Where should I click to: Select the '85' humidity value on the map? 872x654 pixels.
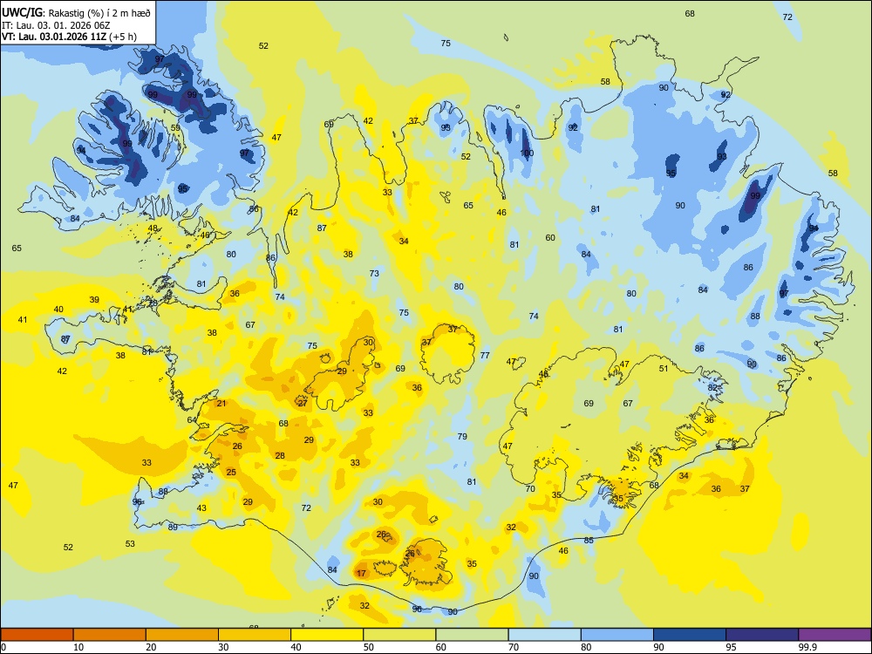pos(589,540)
